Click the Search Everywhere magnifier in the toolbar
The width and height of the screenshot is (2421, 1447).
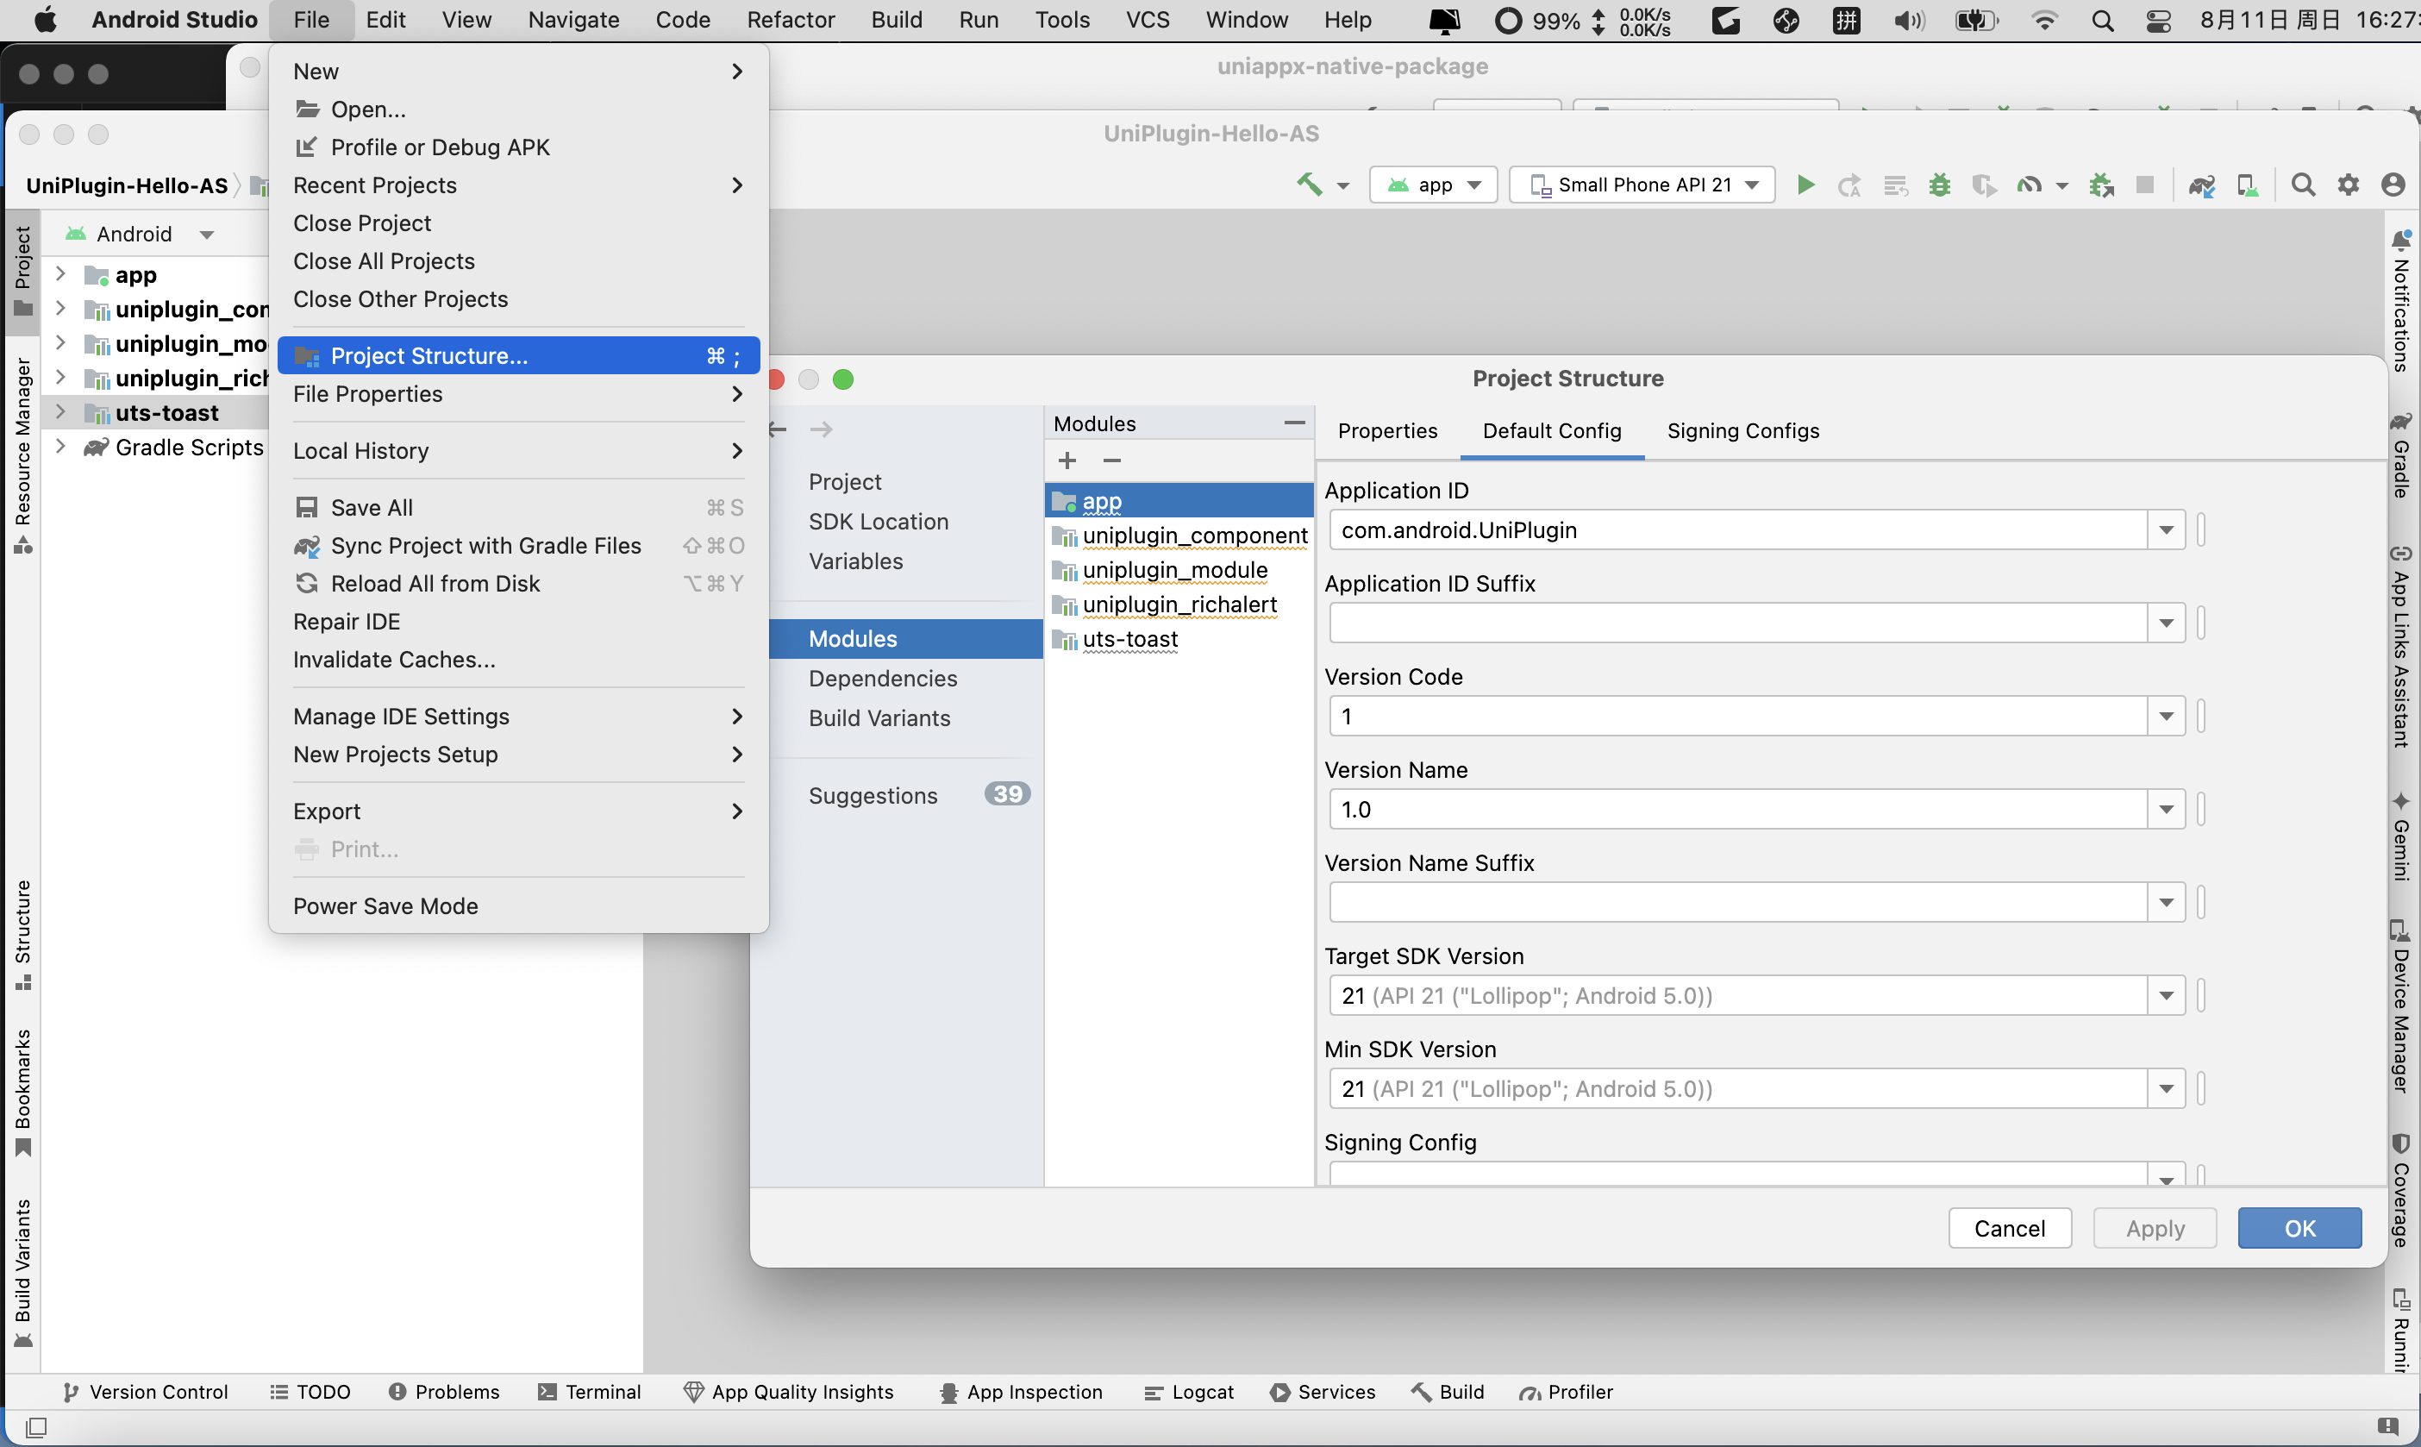(2303, 185)
